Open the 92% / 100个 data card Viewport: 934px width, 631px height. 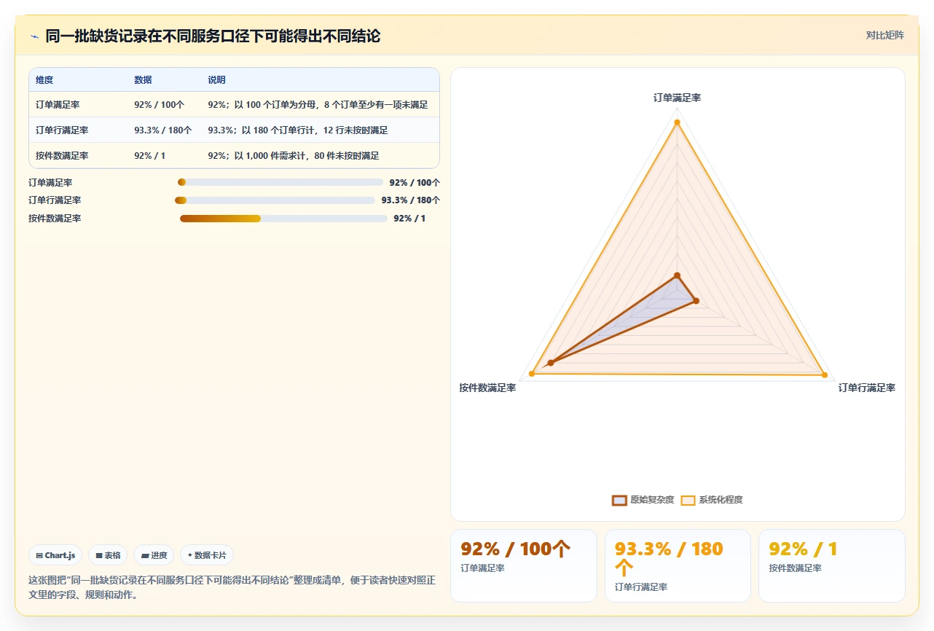[x=524, y=565]
